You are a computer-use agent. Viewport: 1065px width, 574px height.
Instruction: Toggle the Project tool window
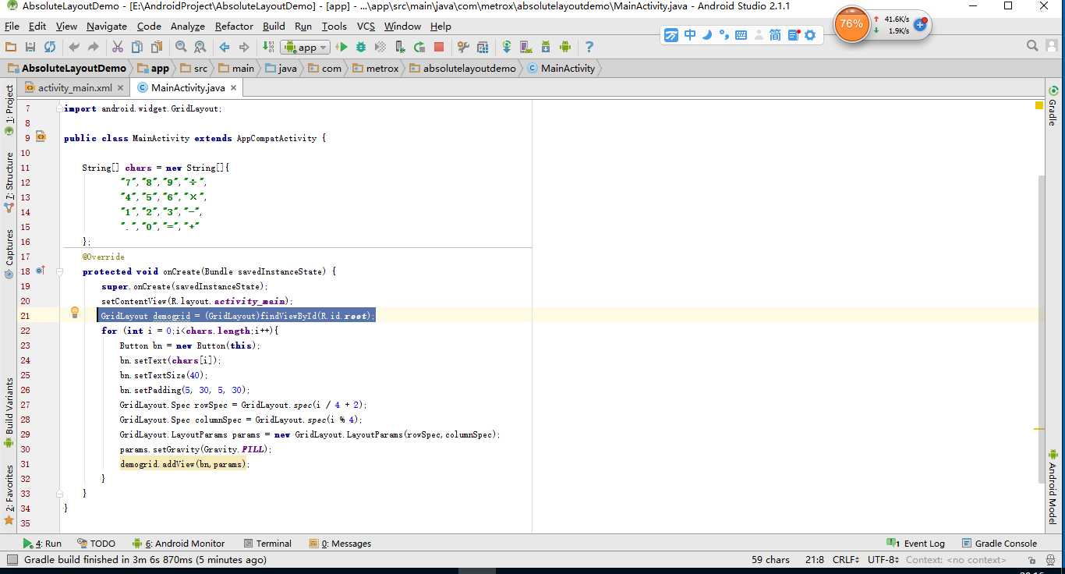click(x=9, y=110)
